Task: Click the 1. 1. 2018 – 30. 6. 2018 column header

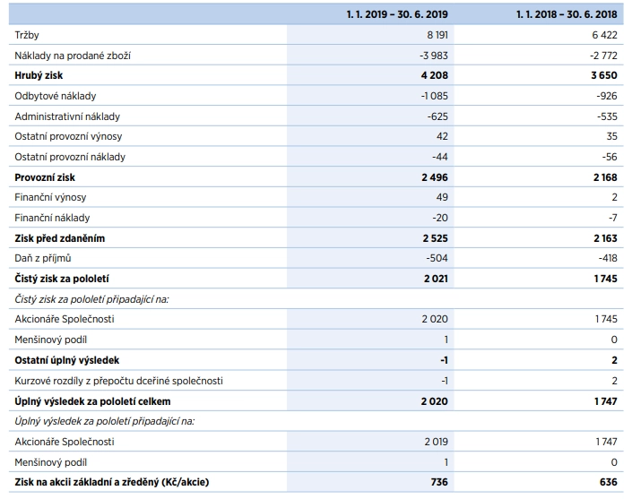Action: pos(567,14)
